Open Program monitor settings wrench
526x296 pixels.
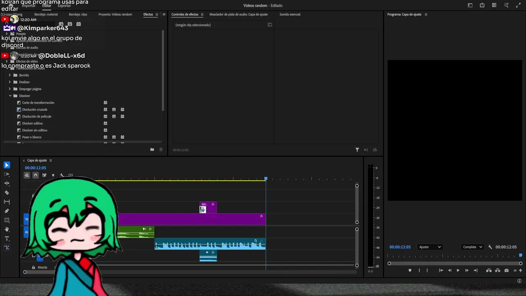point(490,247)
